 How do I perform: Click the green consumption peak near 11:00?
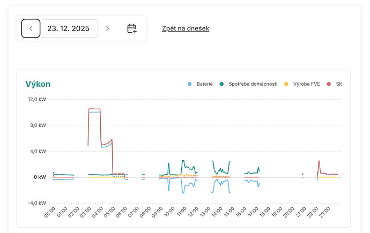[183, 161]
